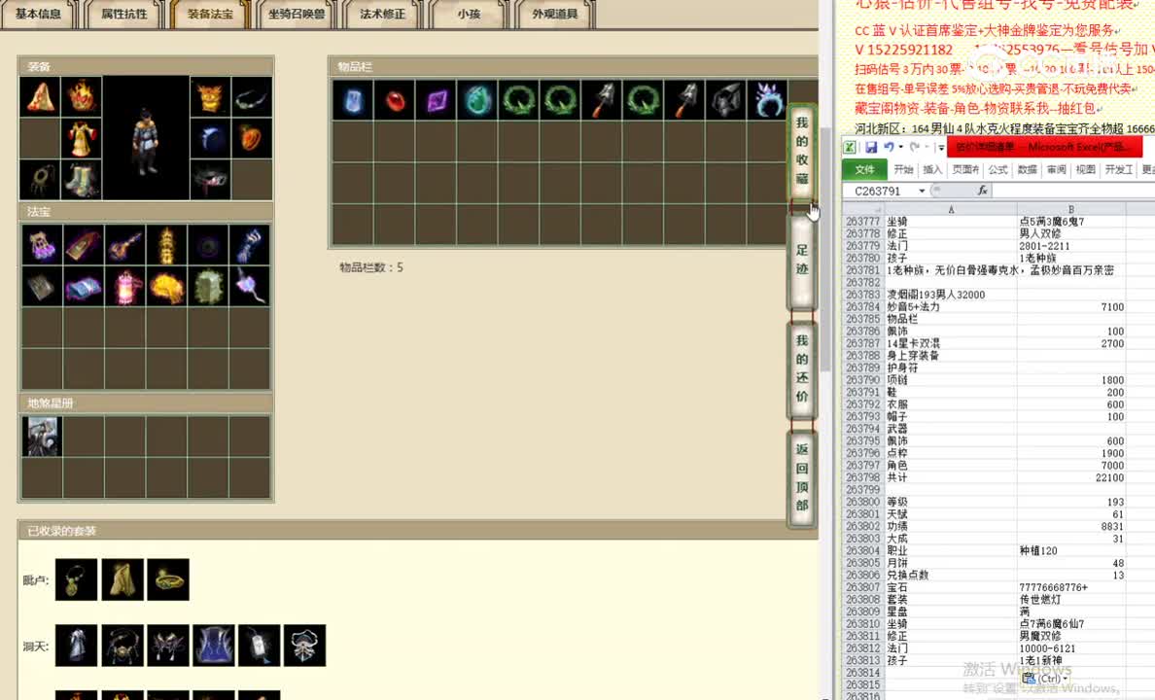
Task: Select the boots equipment icon
Action: 81,180
